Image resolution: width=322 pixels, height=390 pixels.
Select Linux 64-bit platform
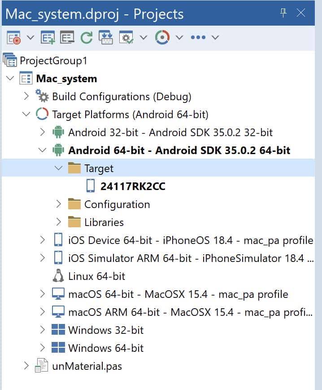point(96,276)
